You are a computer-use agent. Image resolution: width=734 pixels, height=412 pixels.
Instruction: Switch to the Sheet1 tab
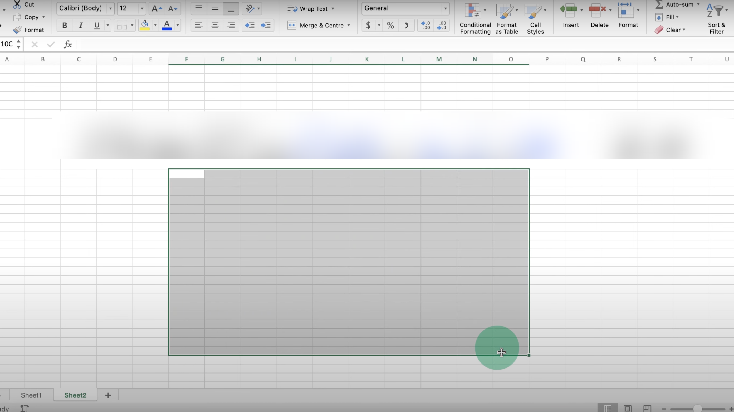point(31,395)
